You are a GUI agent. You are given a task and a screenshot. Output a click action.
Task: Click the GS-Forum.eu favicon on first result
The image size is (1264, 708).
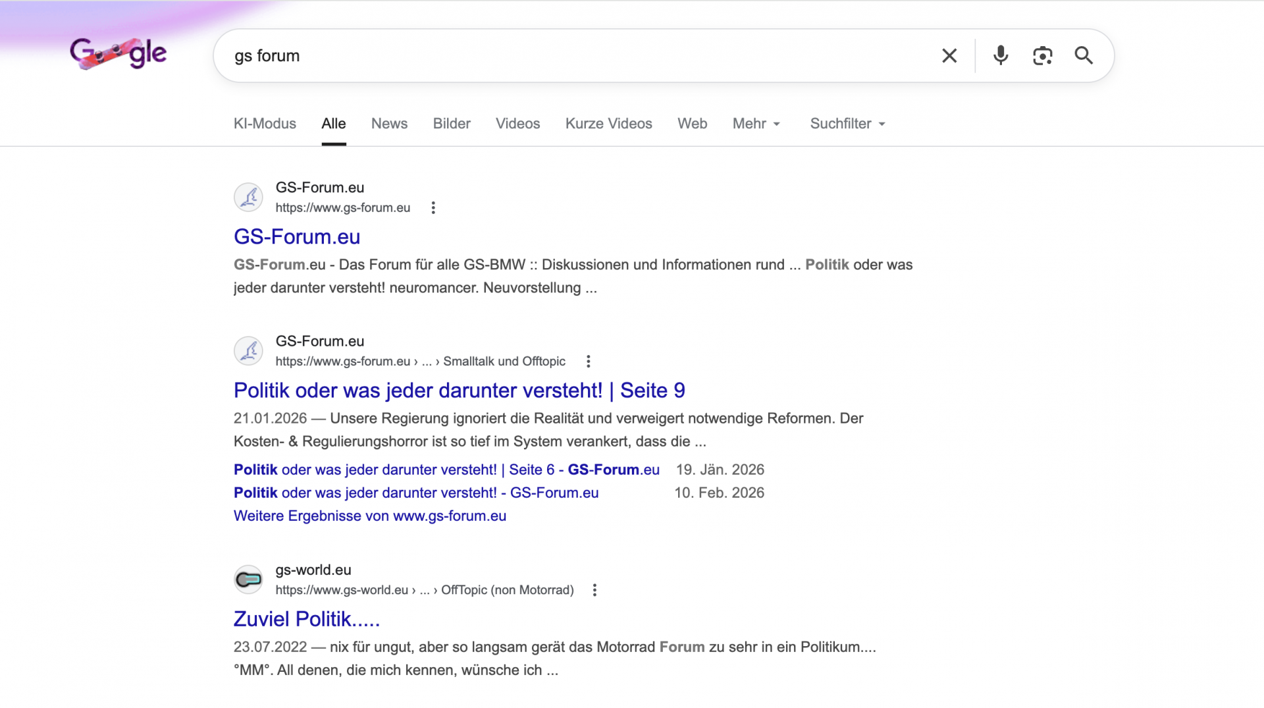[x=248, y=197]
